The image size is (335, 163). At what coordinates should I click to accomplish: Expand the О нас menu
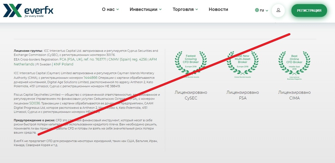[110, 9]
